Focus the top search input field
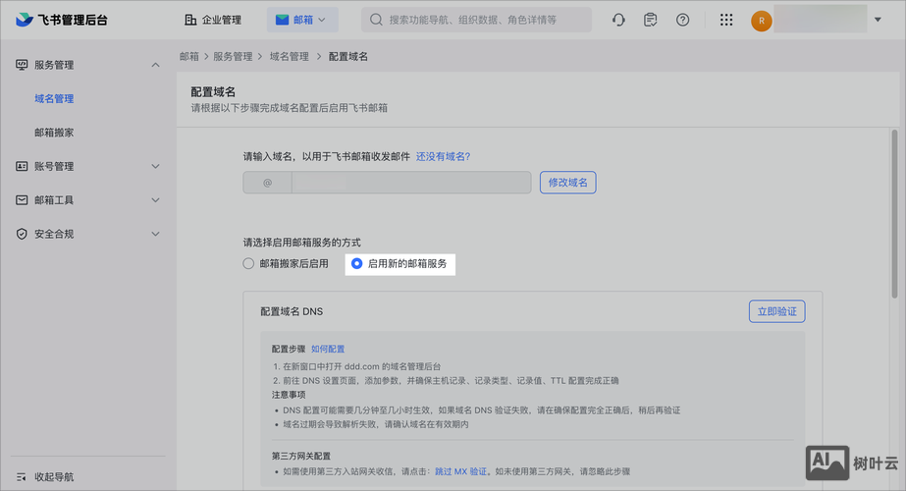 click(x=476, y=20)
